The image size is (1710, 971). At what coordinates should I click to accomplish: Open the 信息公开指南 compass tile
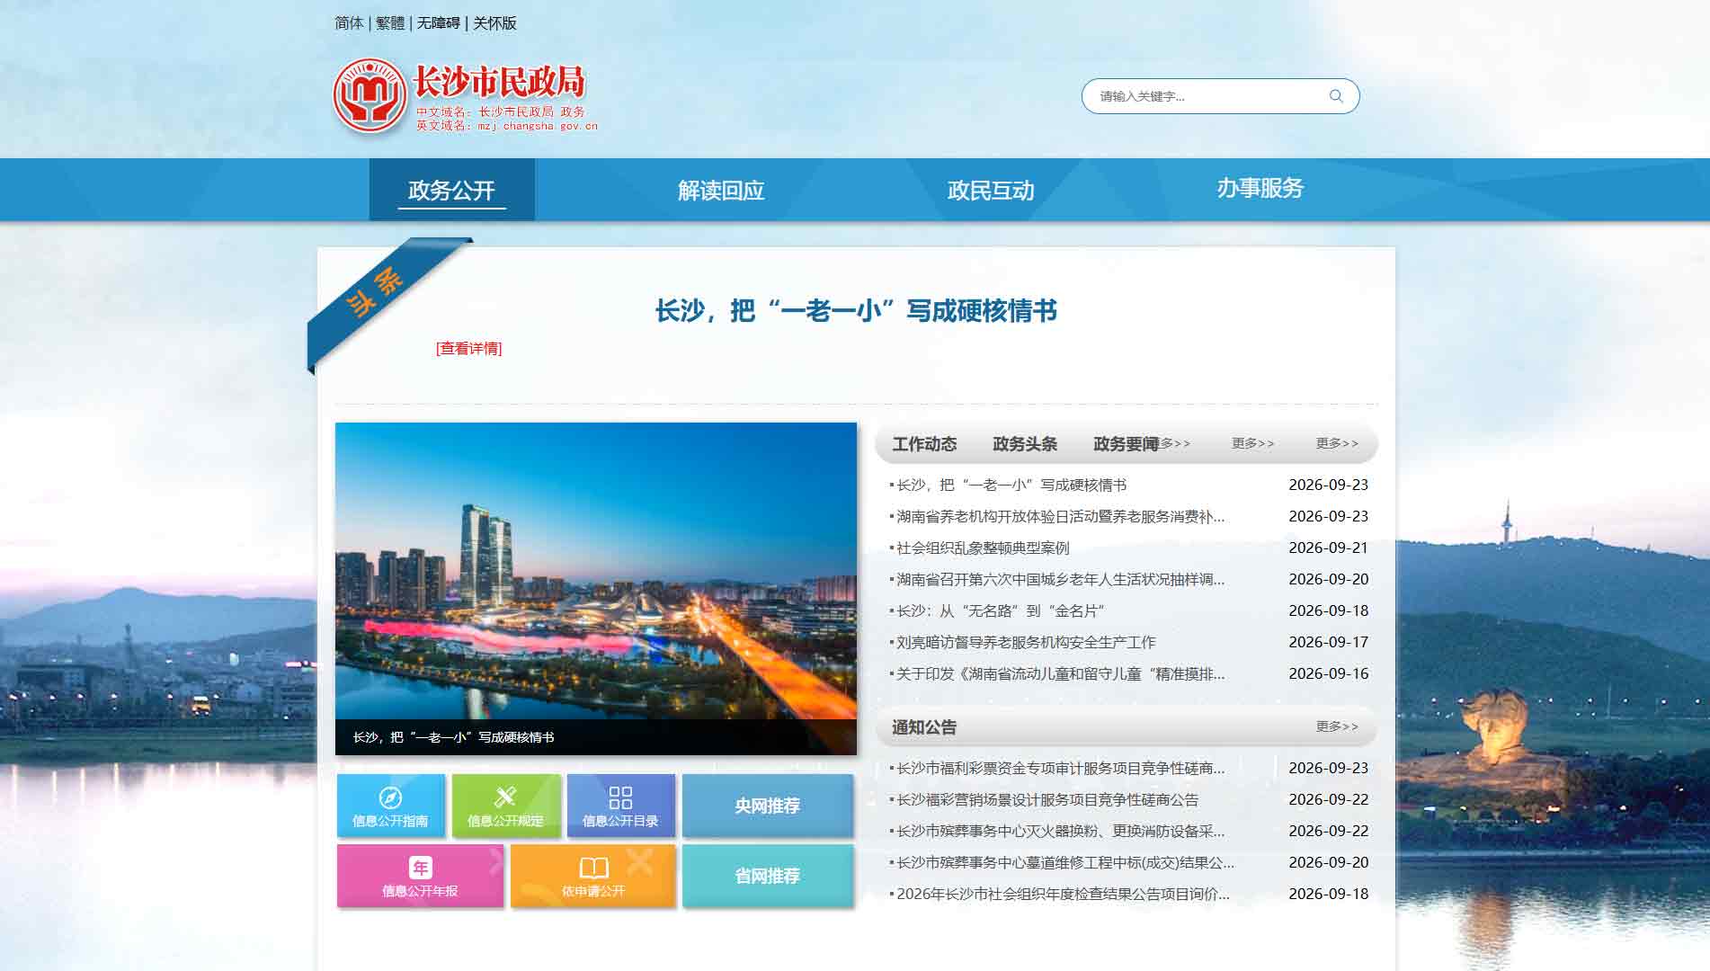390,806
